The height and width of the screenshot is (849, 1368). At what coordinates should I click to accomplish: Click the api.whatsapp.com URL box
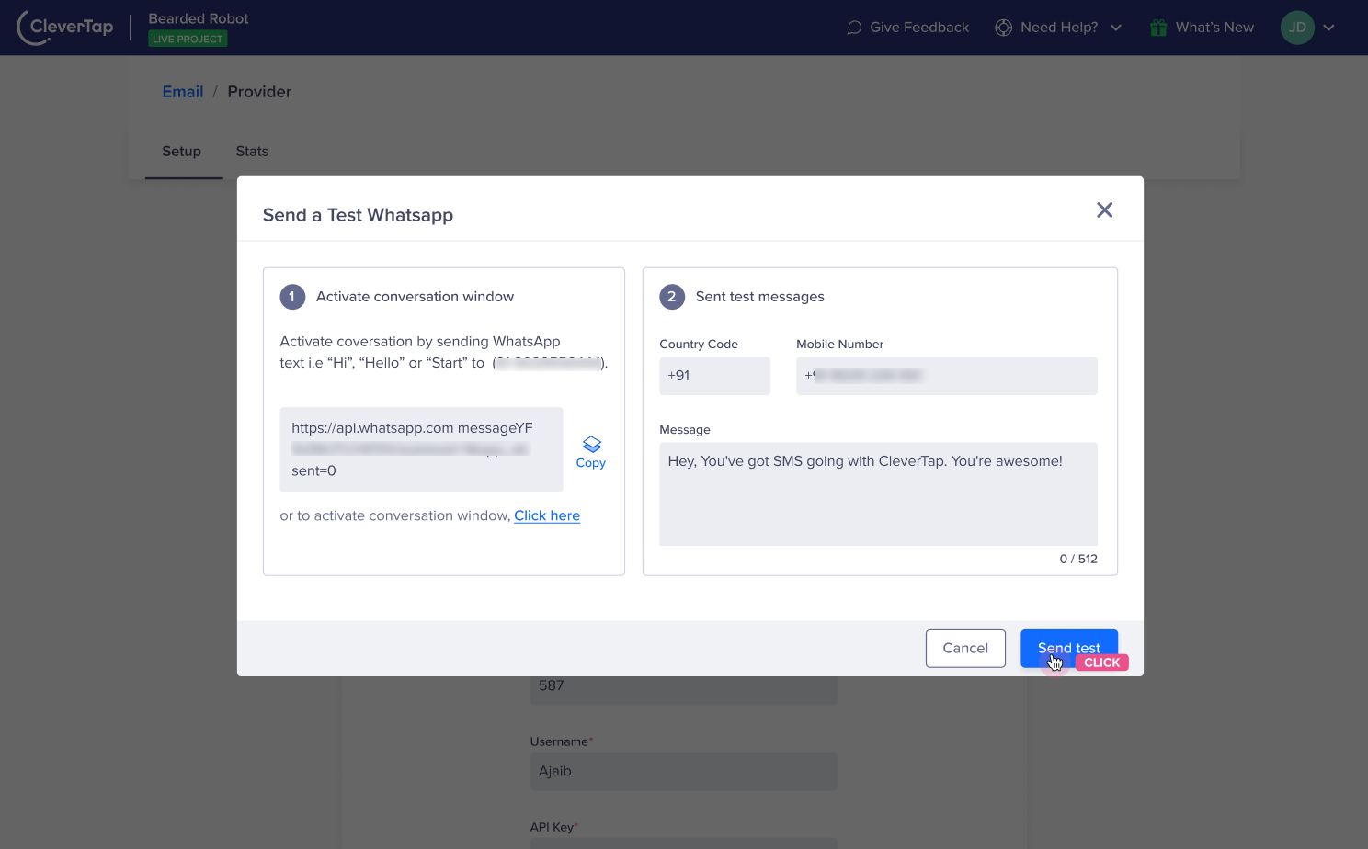tap(421, 449)
